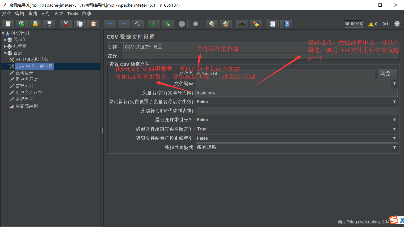Open the 是否允许带引号 dropdown
Image resolution: width=404 pixels, height=227 pixels.
point(394,120)
